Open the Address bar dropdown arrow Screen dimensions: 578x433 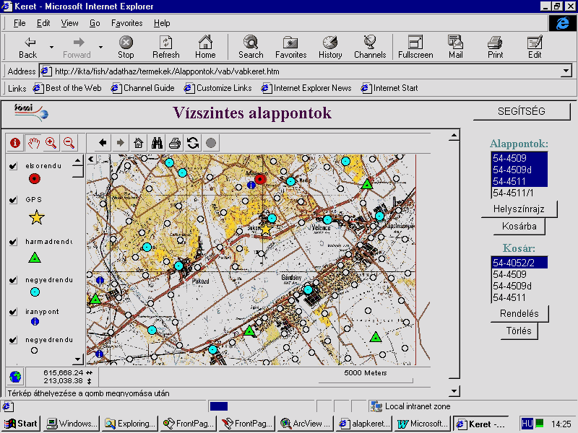tap(566, 71)
